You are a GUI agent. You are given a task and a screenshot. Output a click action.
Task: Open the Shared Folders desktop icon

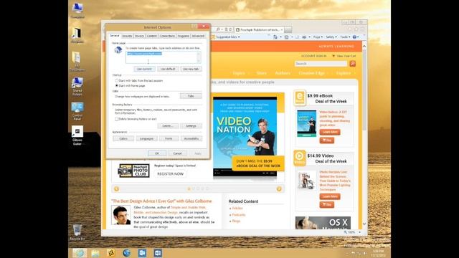click(x=77, y=86)
